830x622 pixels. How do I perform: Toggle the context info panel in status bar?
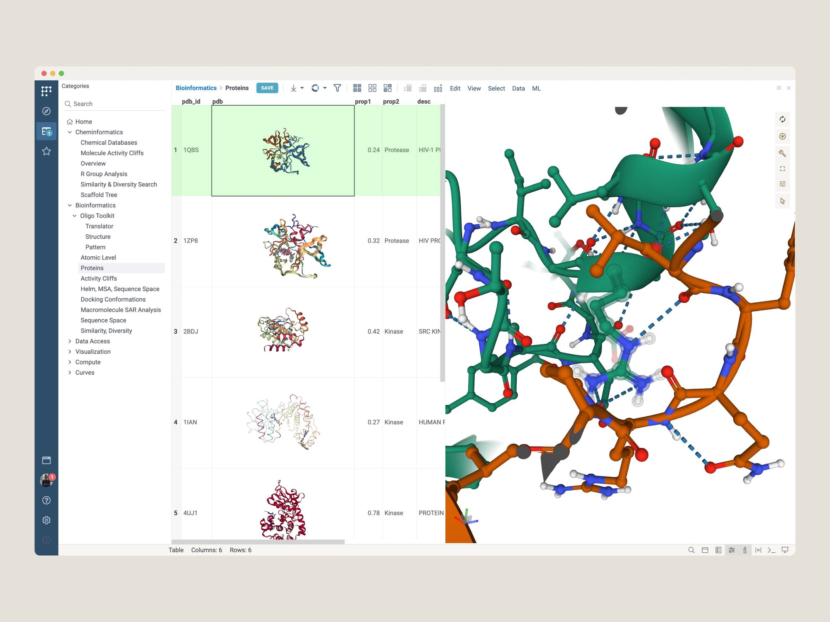click(745, 550)
